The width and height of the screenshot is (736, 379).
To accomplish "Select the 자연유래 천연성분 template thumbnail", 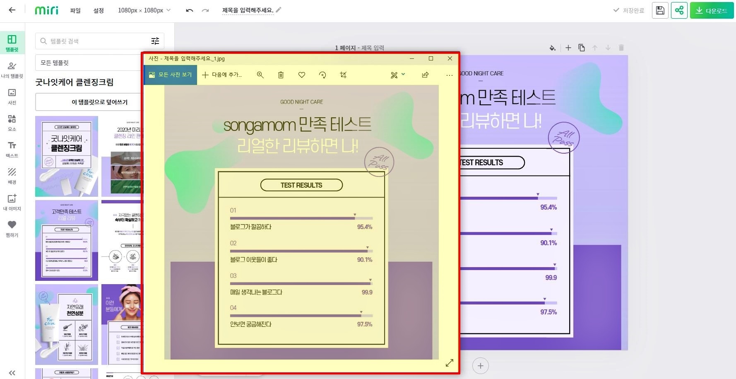I will 67,324.
